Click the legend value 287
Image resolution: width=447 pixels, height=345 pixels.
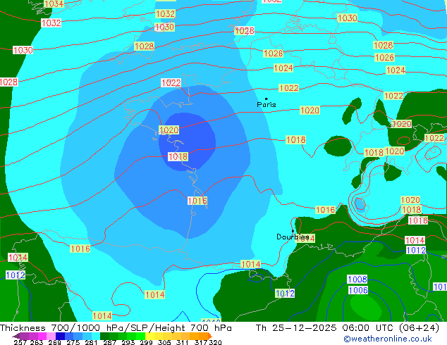tap(109, 342)
